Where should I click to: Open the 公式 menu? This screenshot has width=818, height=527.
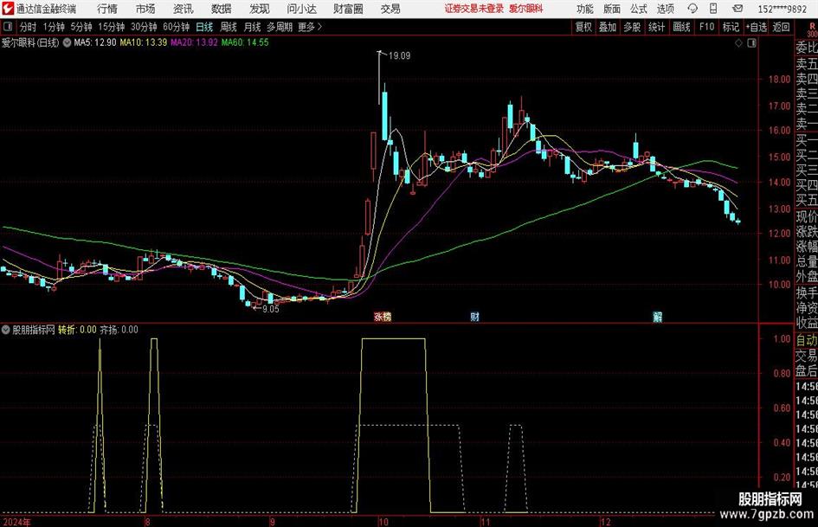coord(639,9)
